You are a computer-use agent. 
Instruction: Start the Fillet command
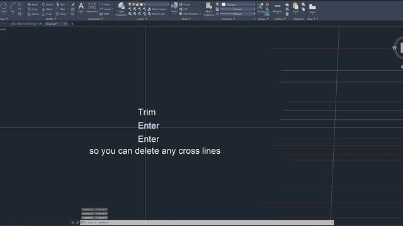point(61,9)
